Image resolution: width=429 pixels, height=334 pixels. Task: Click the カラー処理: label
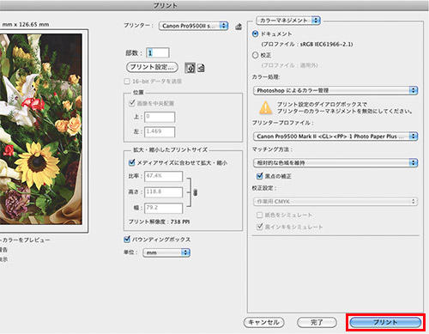[x=266, y=77]
